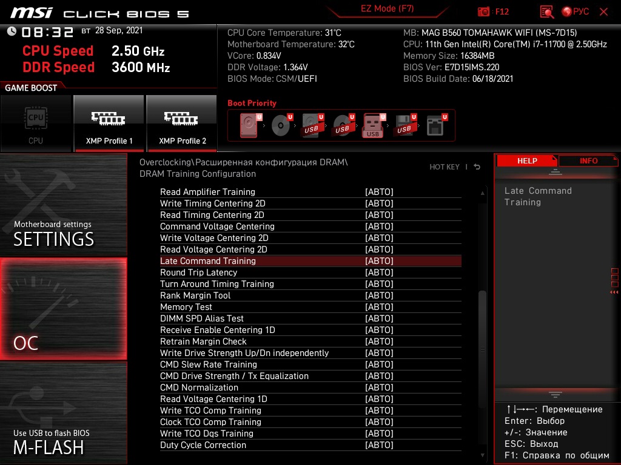Select the USB optical drive boot device icon
Image resolution: width=621 pixels, height=465 pixels.
343,125
